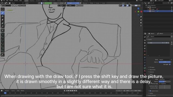Click the View button in viewport header
Screen dimensions: 173x97
(x=20, y=5)
